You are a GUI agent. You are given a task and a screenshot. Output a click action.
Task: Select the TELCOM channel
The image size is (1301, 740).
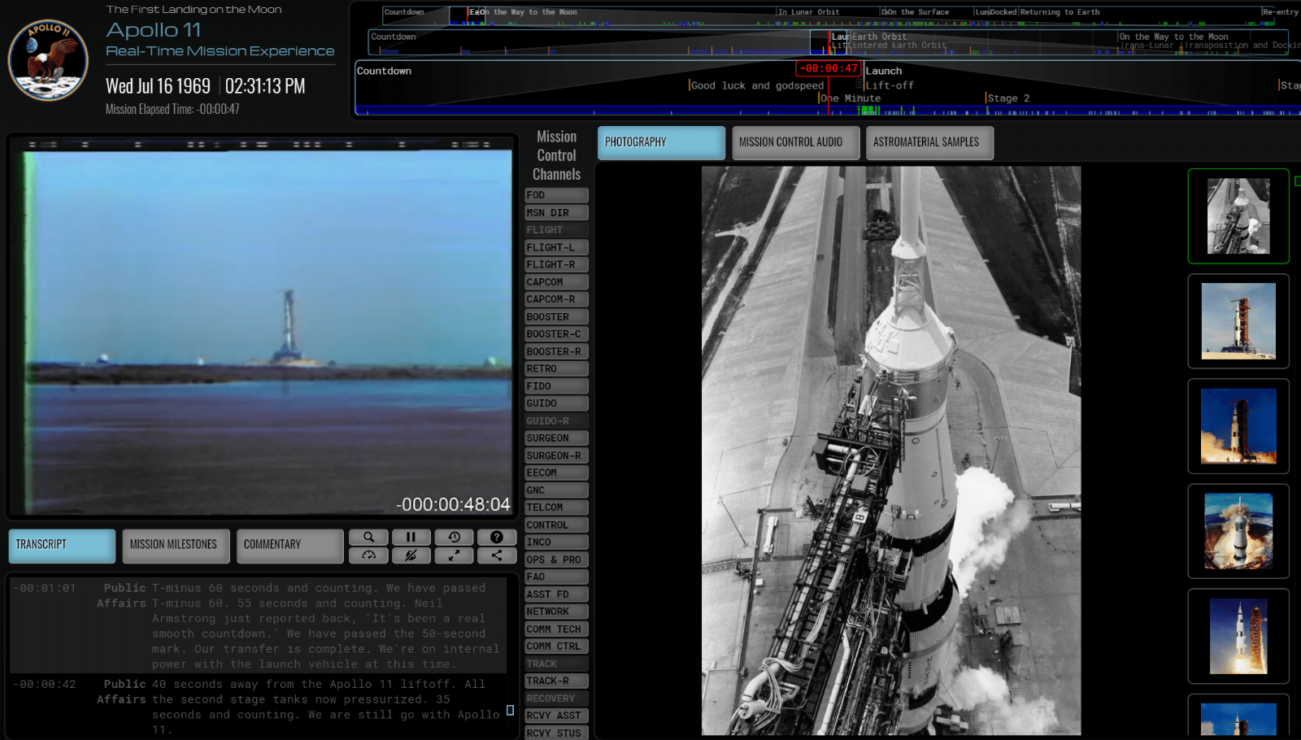(556, 507)
